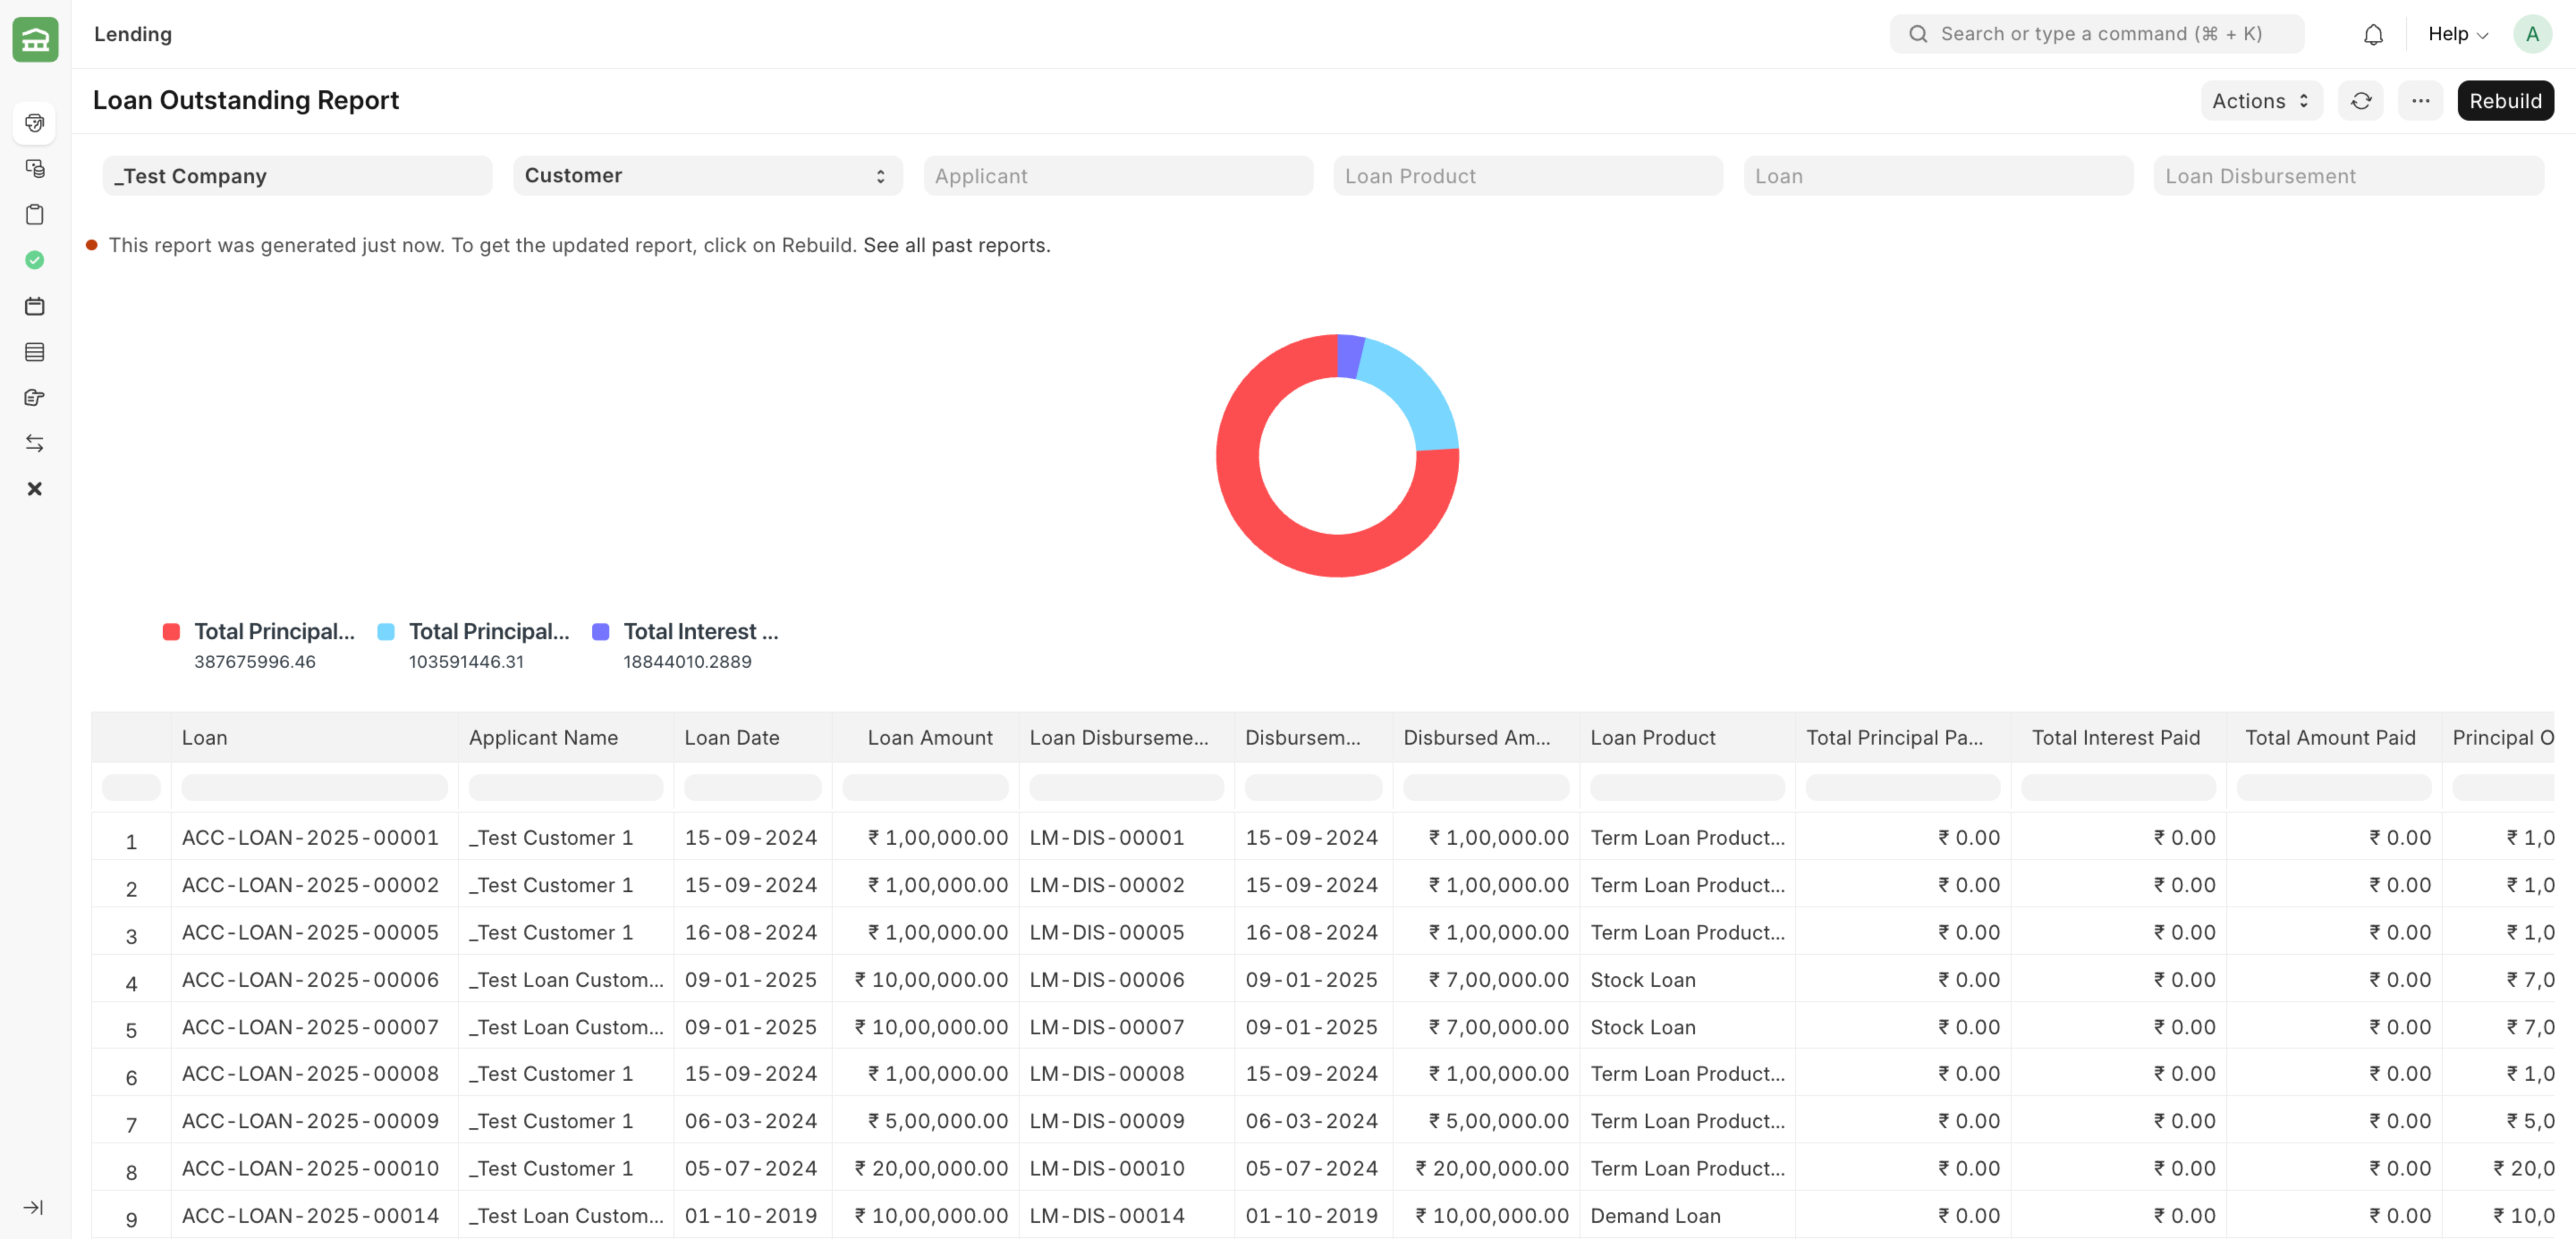Open the Customer applicant type dropdown
This screenshot has height=1239, width=2576.
(x=707, y=176)
